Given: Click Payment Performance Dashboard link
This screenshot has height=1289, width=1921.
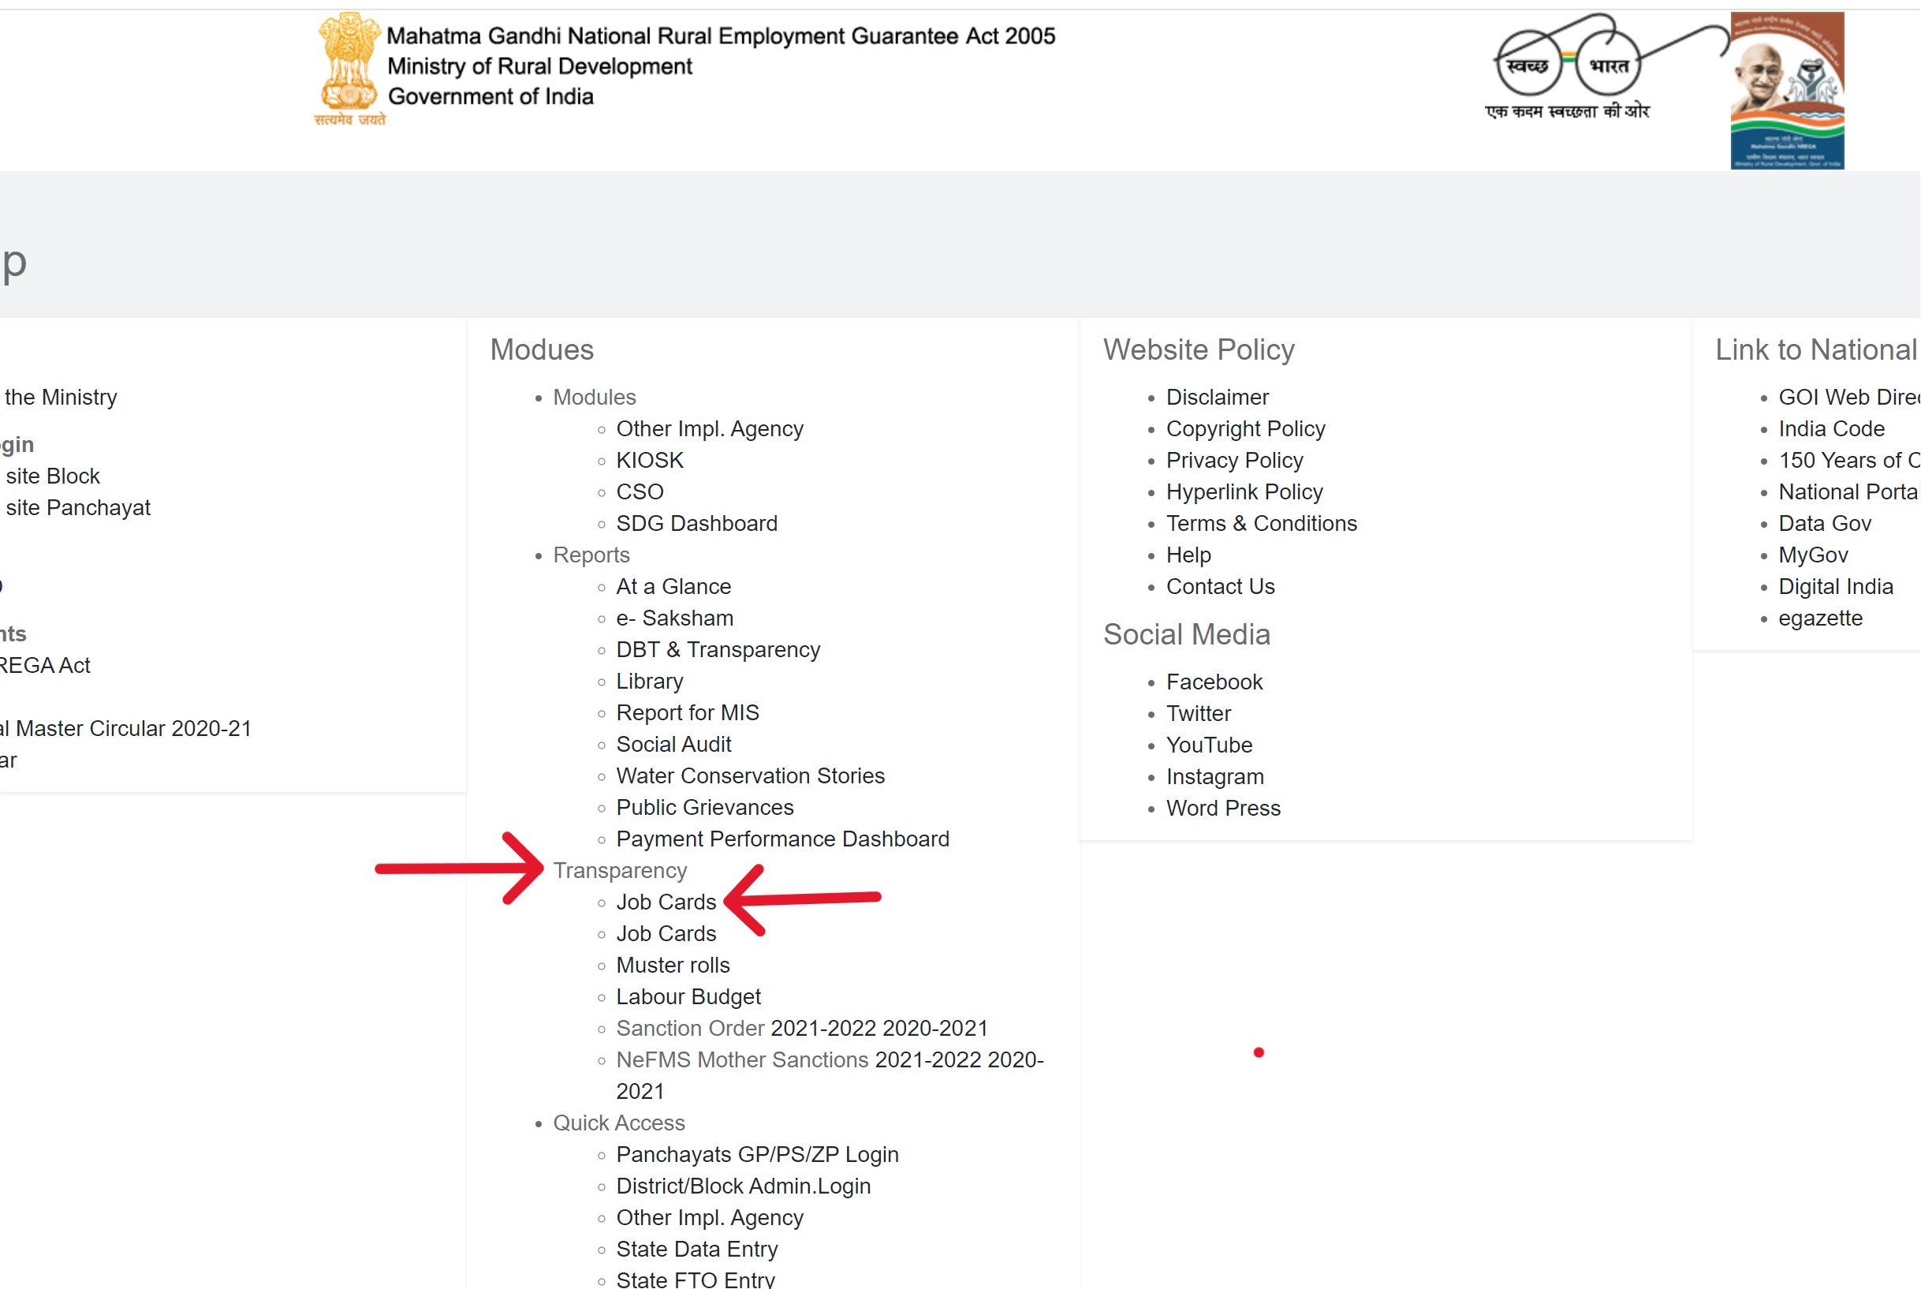Looking at the screenshot, I should point(782,839).
